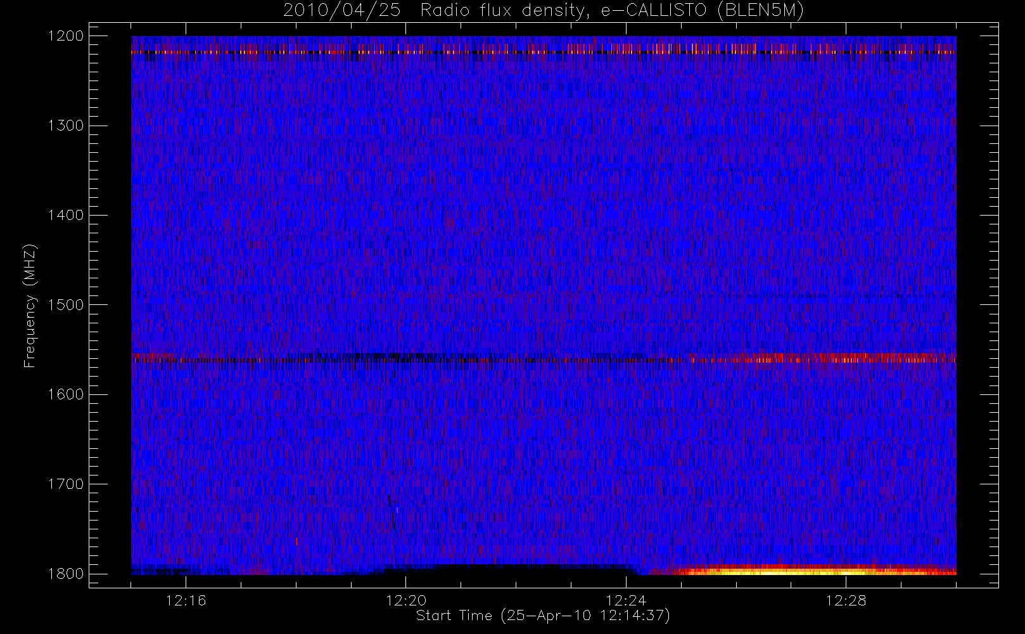Select the 1700 frequency axis label
This screenshot has height=634, width=1025.
click(66, 484)
